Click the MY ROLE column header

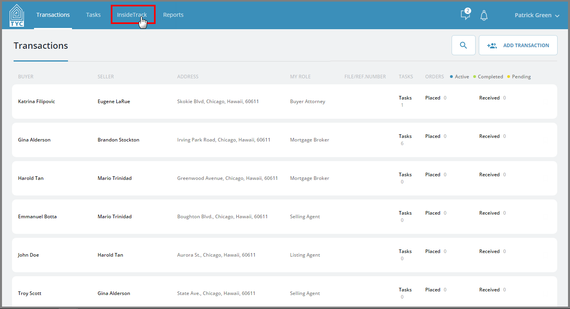tap(300, 77)
